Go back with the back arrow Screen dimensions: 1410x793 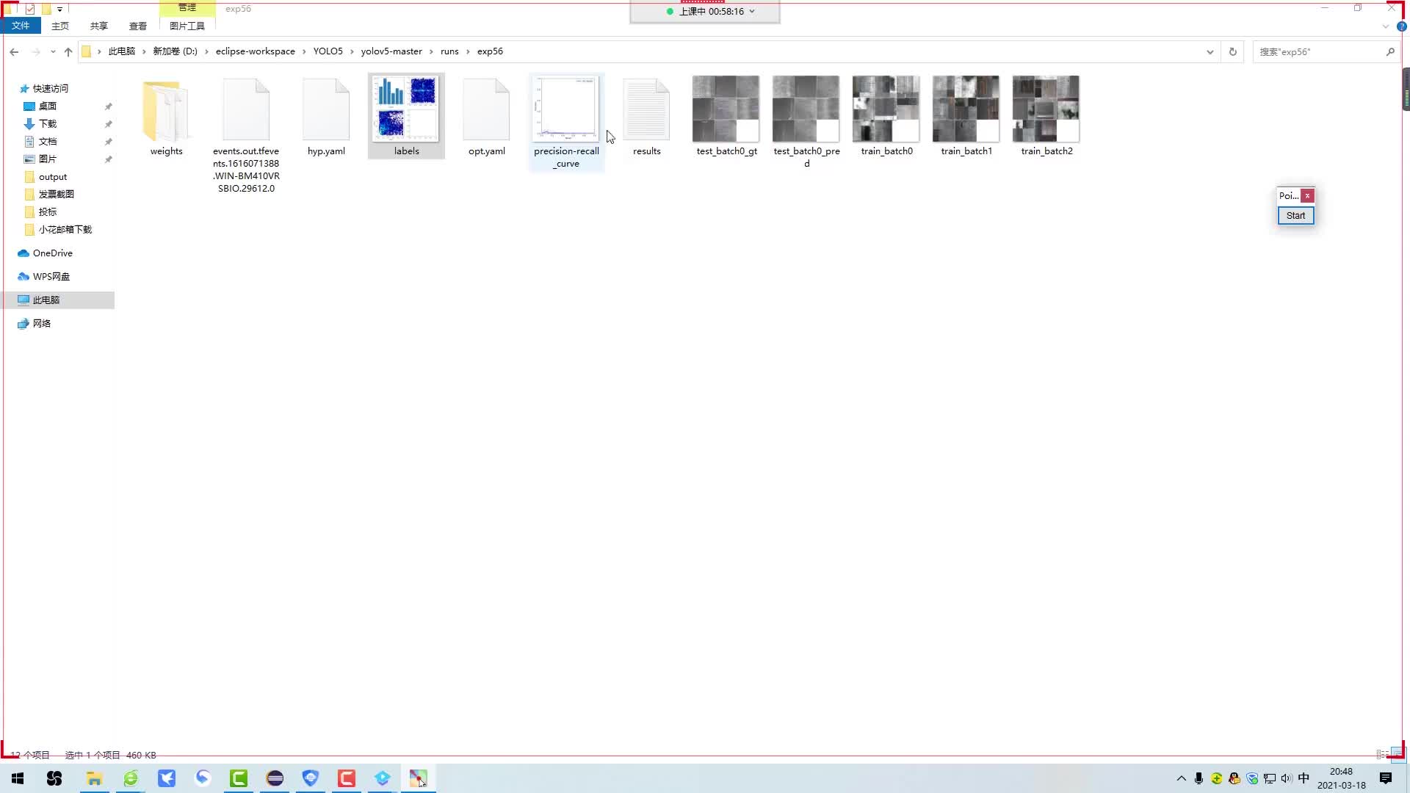click(x=14, y=51)
